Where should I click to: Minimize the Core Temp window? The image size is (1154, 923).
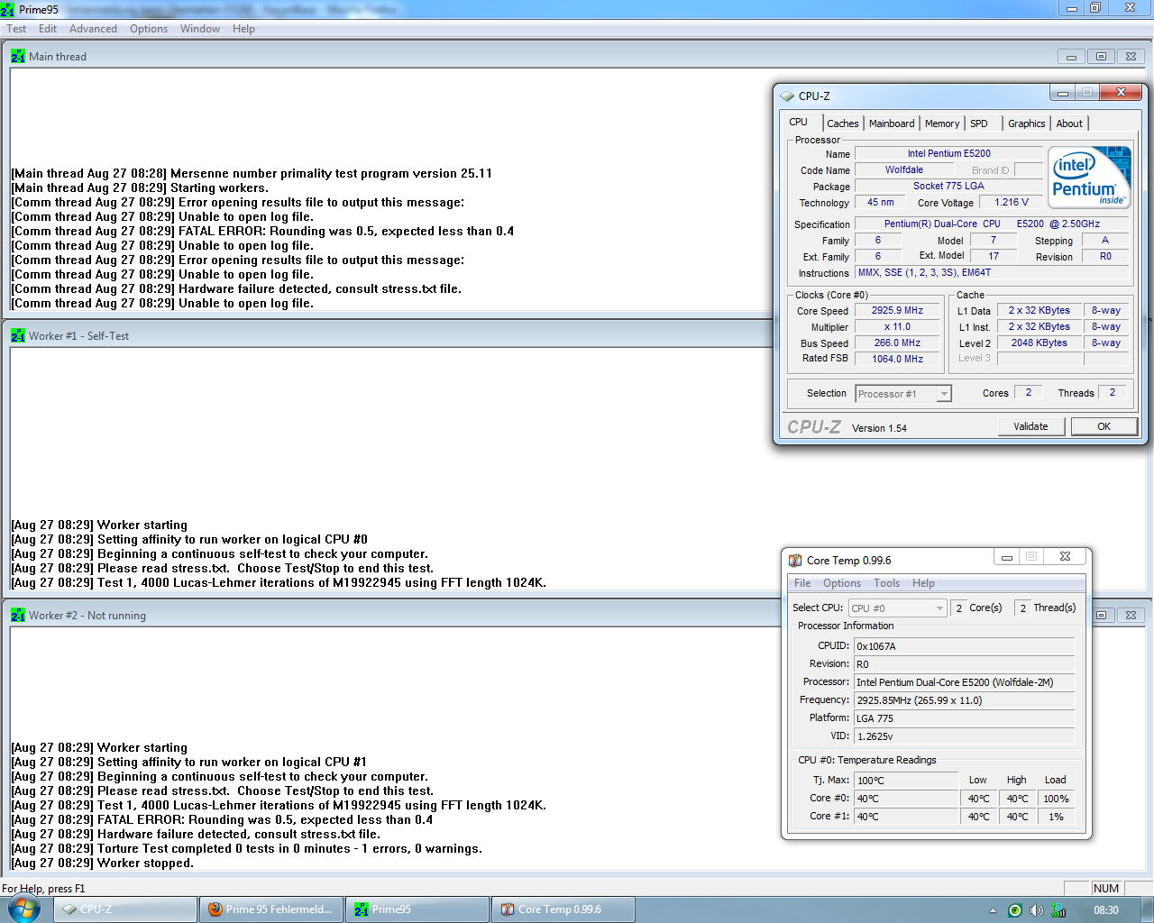click(1007, 557)
